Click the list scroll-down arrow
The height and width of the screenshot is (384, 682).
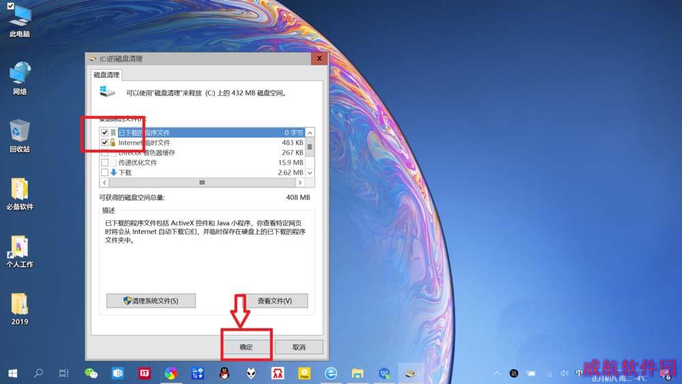click(310, 173)
